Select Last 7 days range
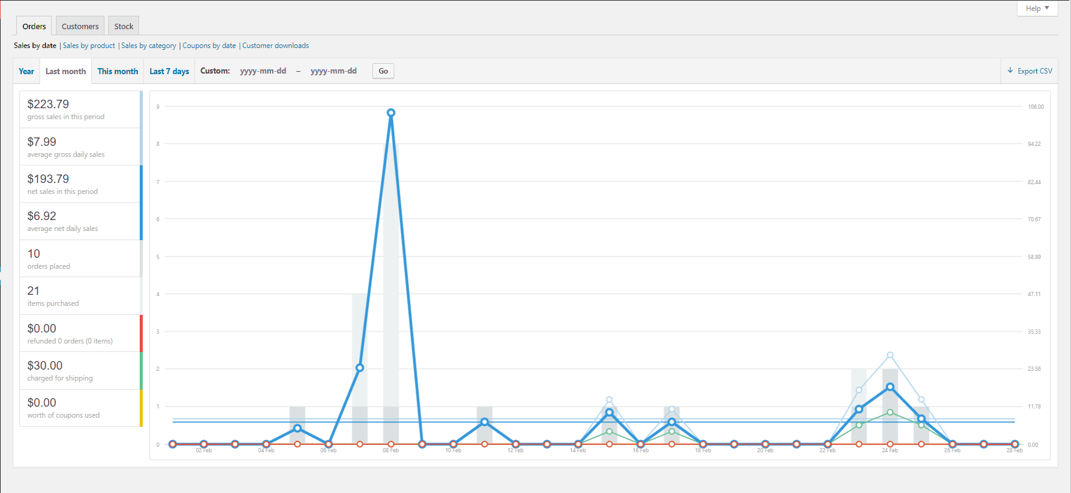The width and height of the screenshot is (1071, 493). [169, 71]
